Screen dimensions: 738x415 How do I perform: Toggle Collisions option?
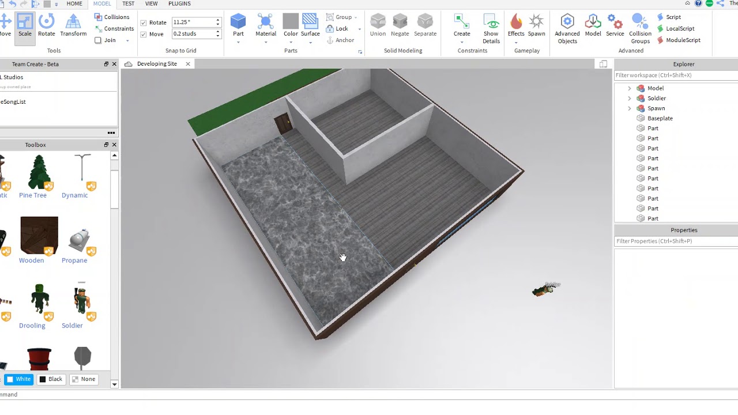[x=112, y=17]
